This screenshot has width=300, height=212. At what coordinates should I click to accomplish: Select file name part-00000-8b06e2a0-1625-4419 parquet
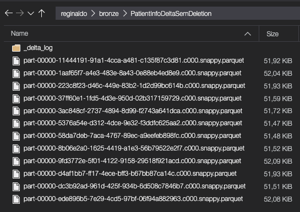pyautogui.click(x=134, y=148)
